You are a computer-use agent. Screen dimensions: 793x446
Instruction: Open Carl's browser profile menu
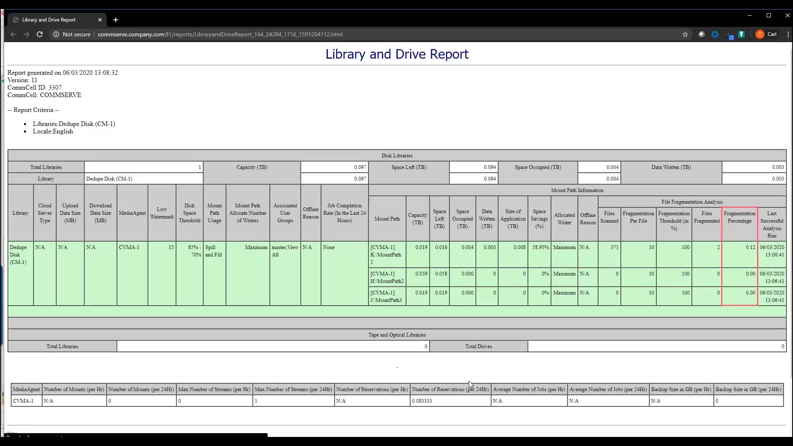(766, 34)
